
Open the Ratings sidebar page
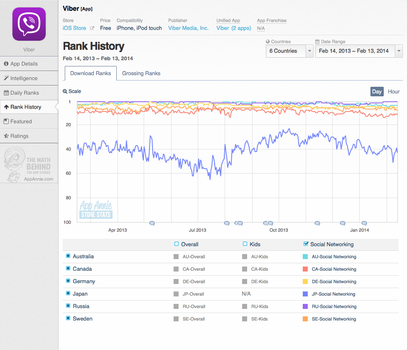click(x=29, y=136)
